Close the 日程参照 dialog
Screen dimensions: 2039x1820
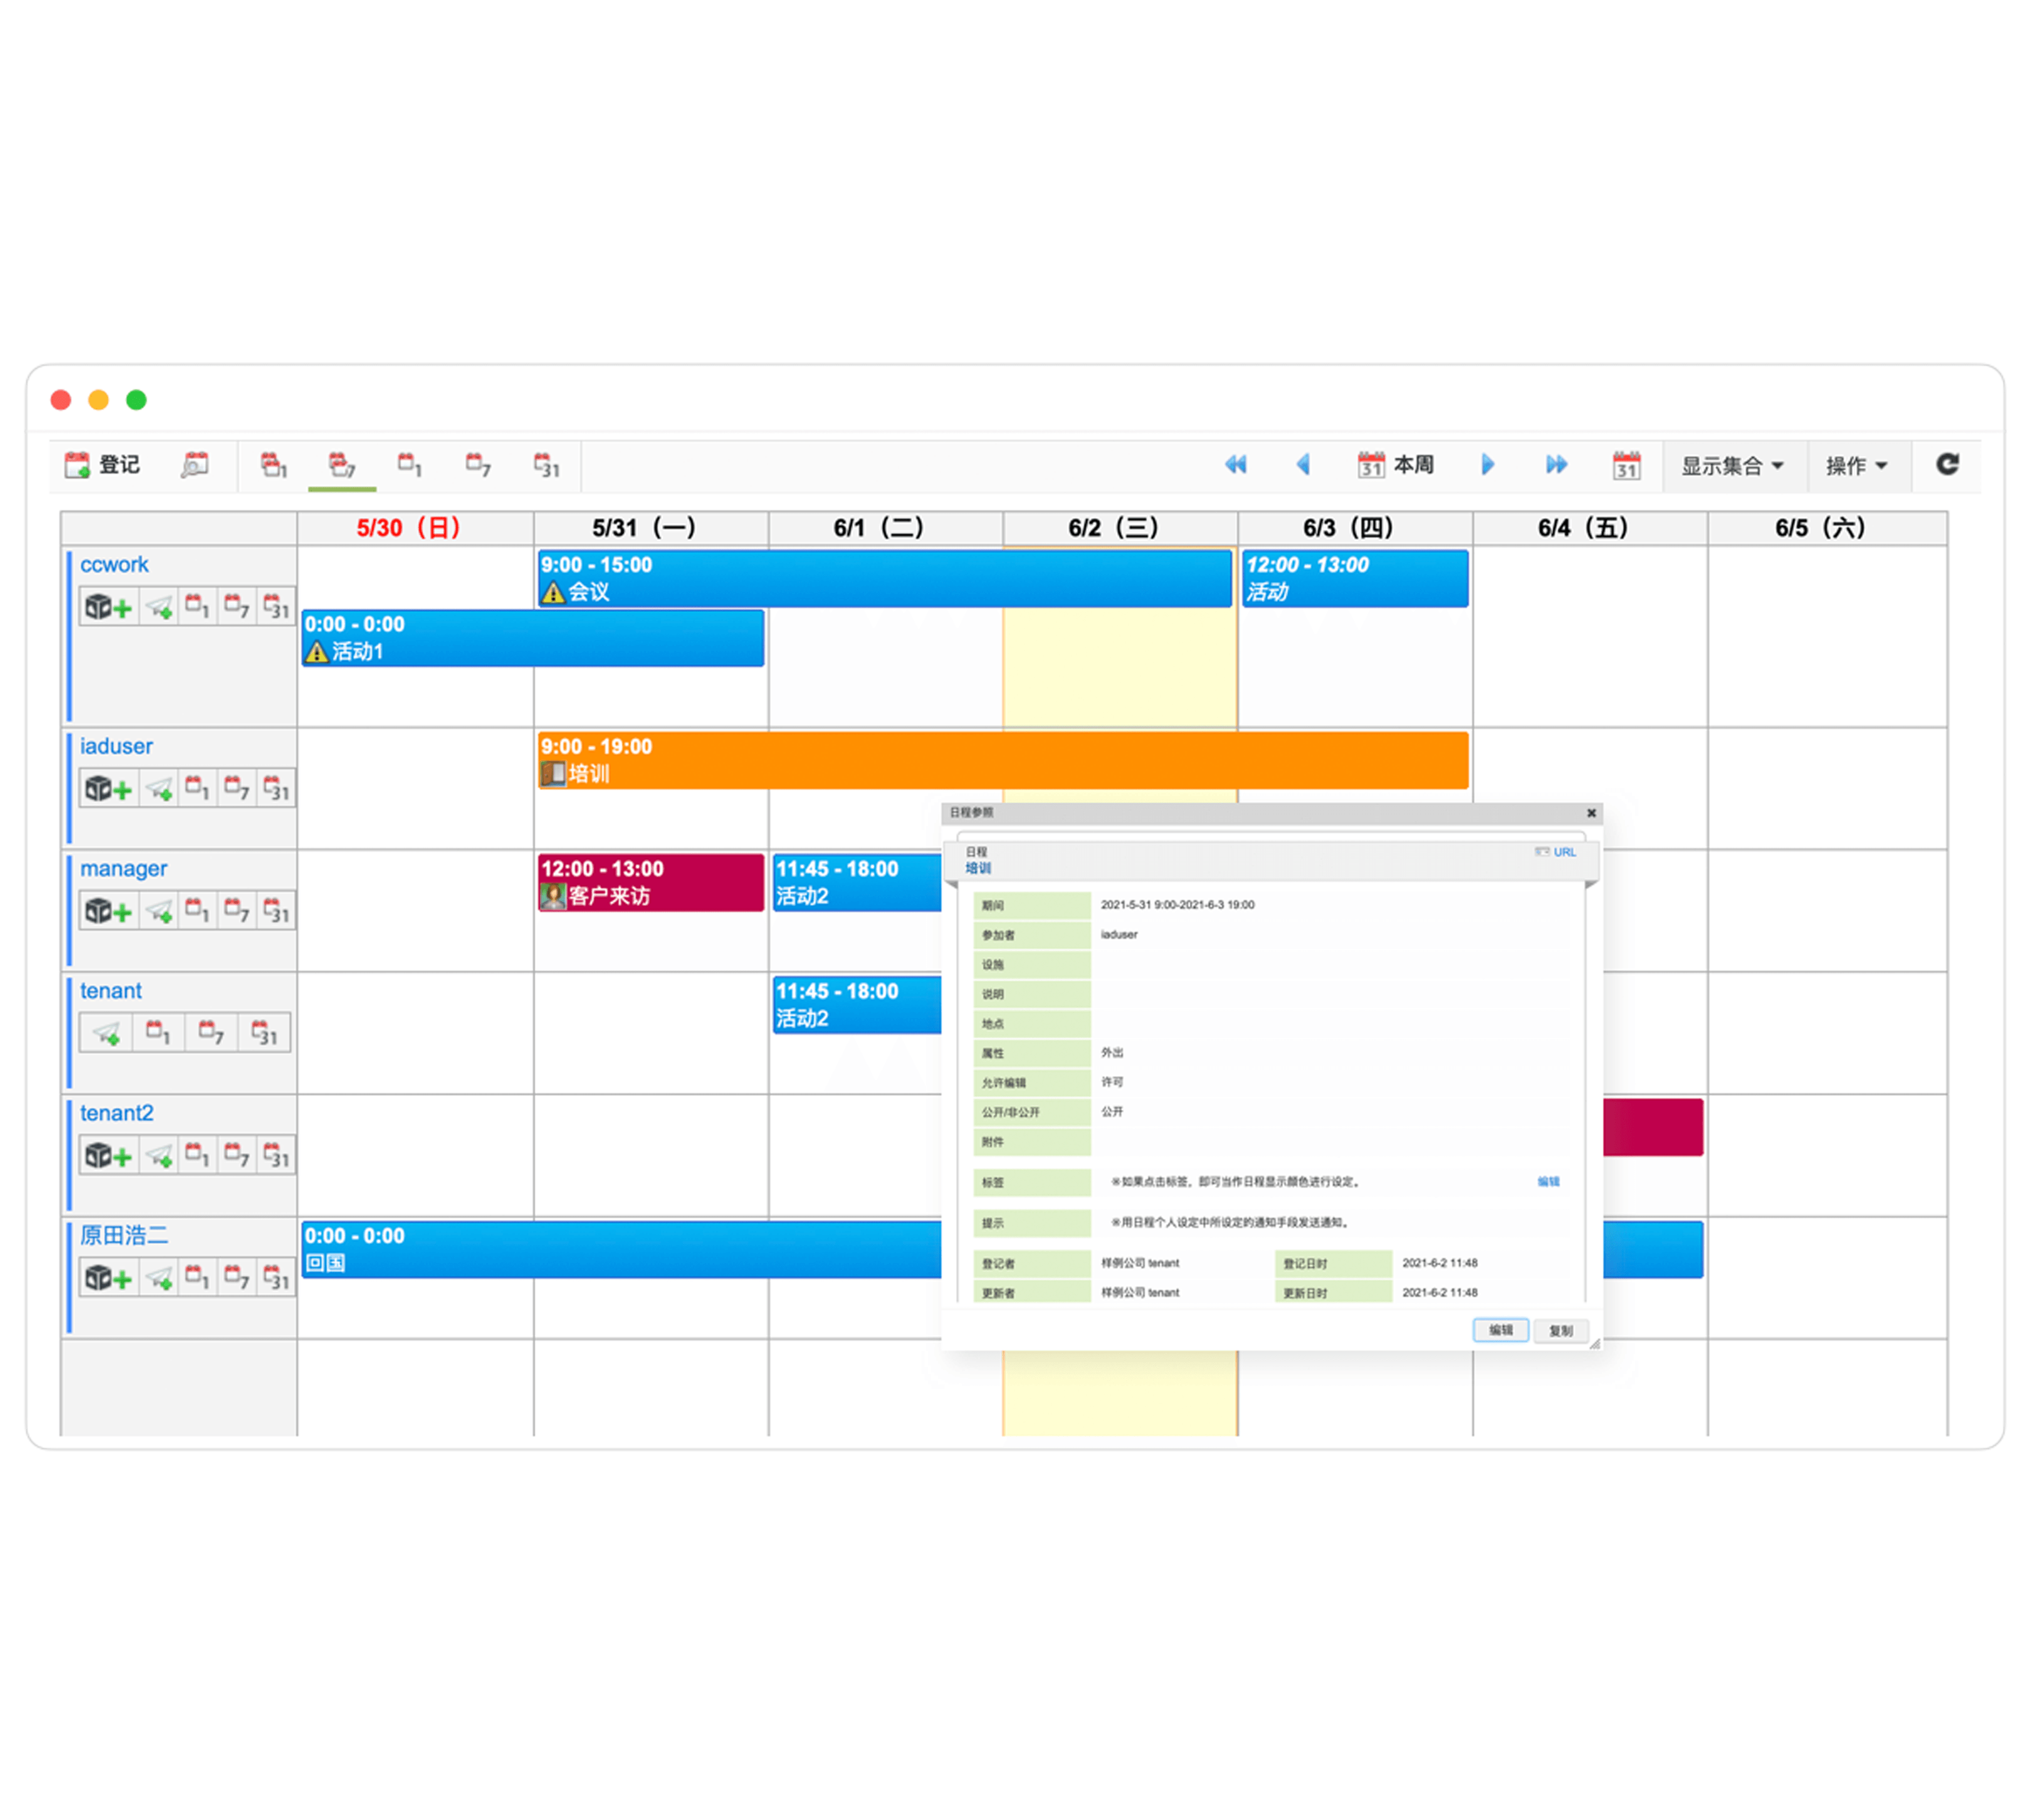click(1592, 813)
